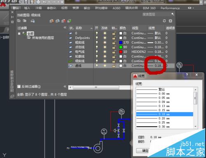Switch to the 插入 ribbon tab

pyautogui.click(x=27, y=8)
